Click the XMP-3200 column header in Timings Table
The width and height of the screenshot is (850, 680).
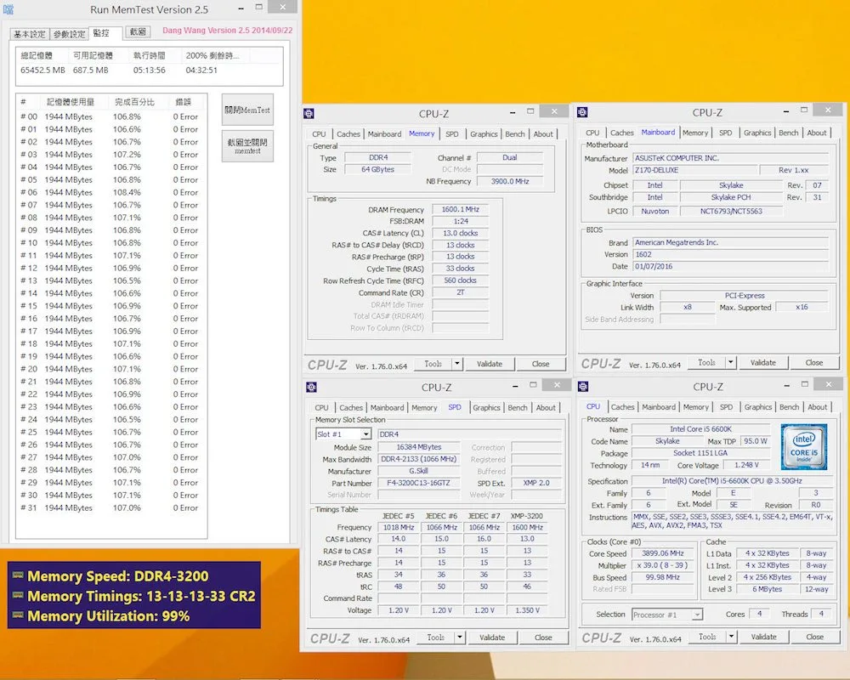click(527, 516)
